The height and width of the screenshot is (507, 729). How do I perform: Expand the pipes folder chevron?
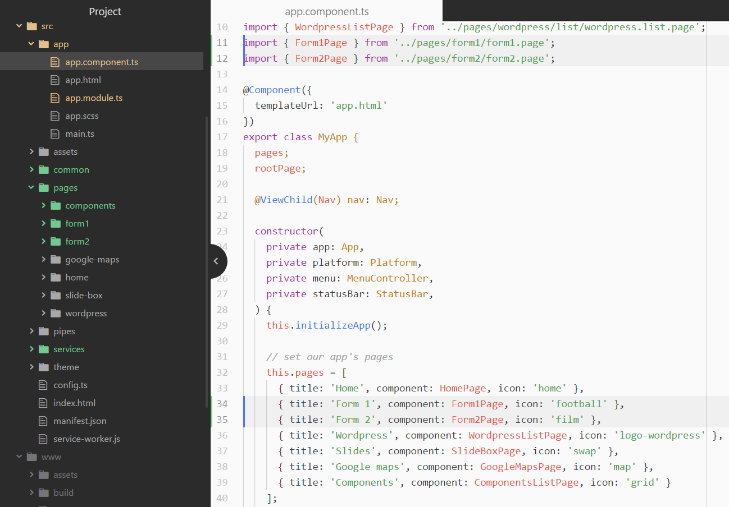pyautogui.click(x=31, y=331)
